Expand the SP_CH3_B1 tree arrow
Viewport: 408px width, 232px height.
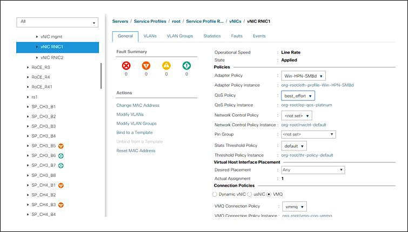[x=28, y=106]
